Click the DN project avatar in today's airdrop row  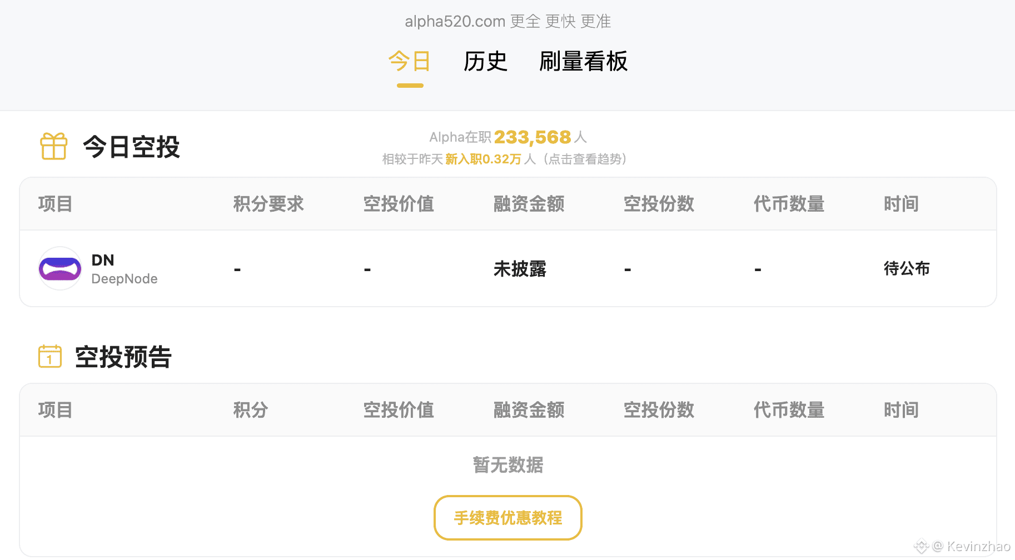pyautogui.click(x=59, y=268)
